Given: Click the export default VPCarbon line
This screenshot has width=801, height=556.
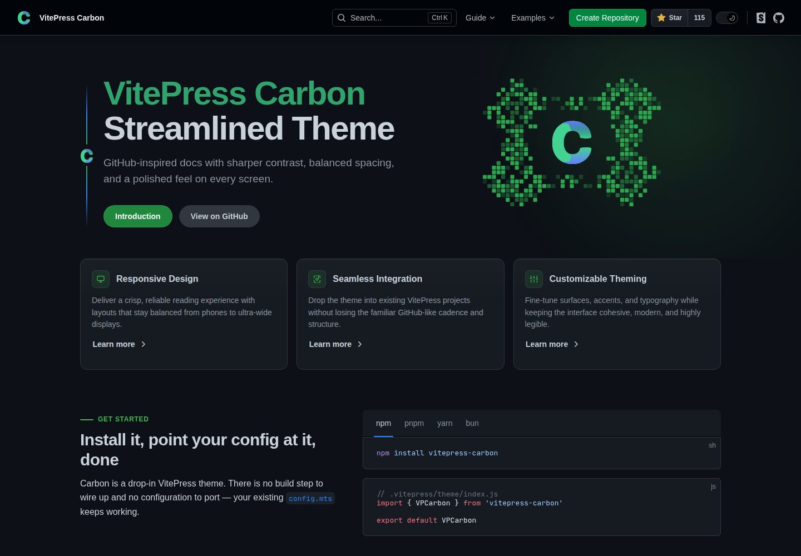Looking at the screenshot, I should click(426, 520).
